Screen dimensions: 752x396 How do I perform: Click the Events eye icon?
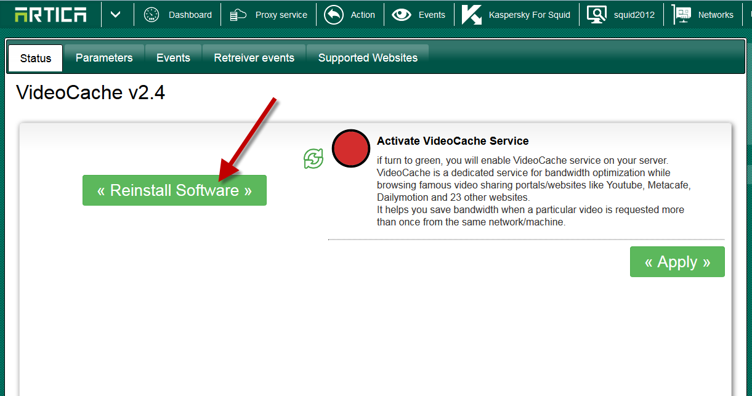pos(402,15)
